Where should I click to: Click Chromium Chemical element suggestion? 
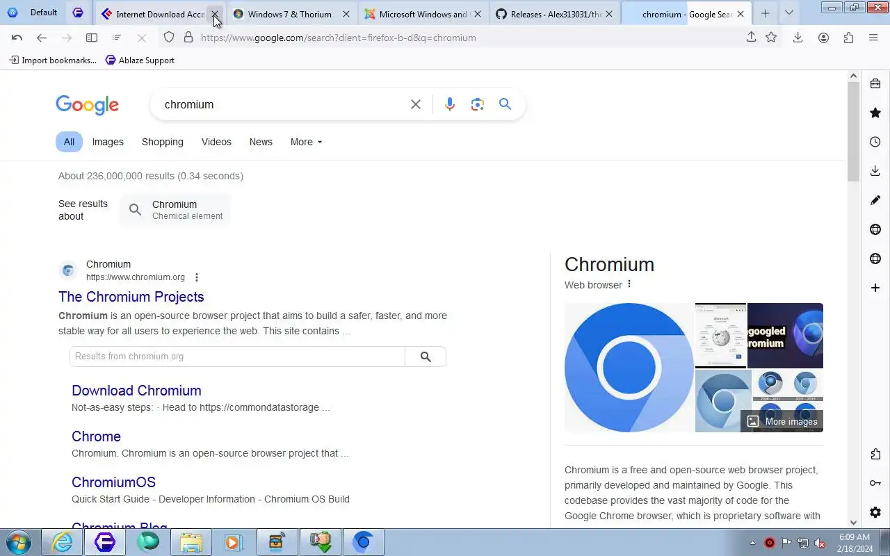click(x=175, y=210)
